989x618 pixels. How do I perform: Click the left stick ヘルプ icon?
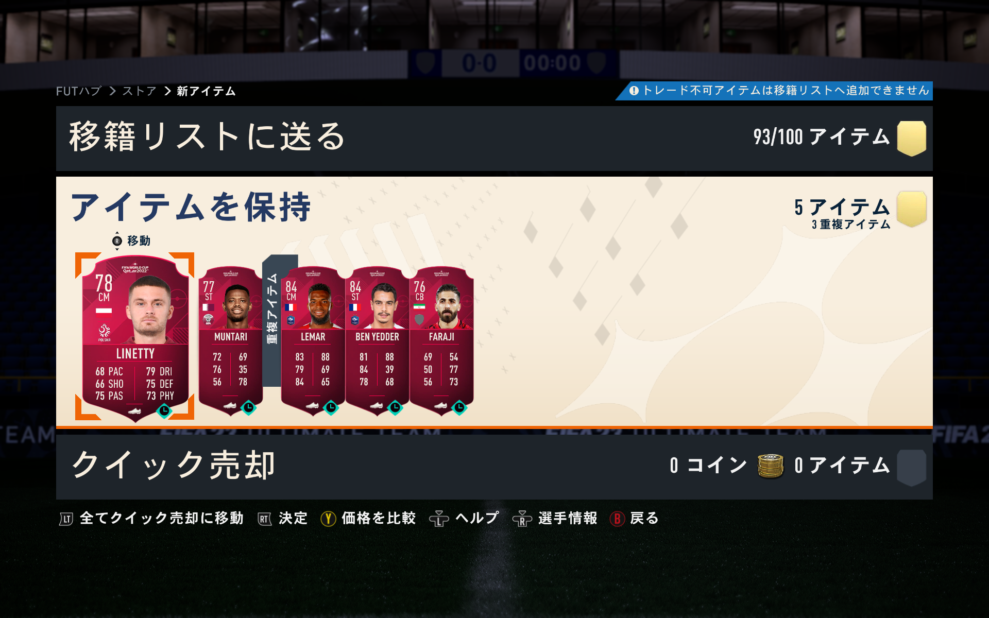(439, 519)
